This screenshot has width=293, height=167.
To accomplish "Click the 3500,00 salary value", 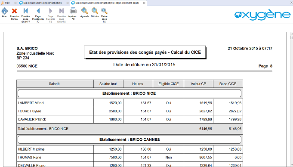I will coord(115,111).
